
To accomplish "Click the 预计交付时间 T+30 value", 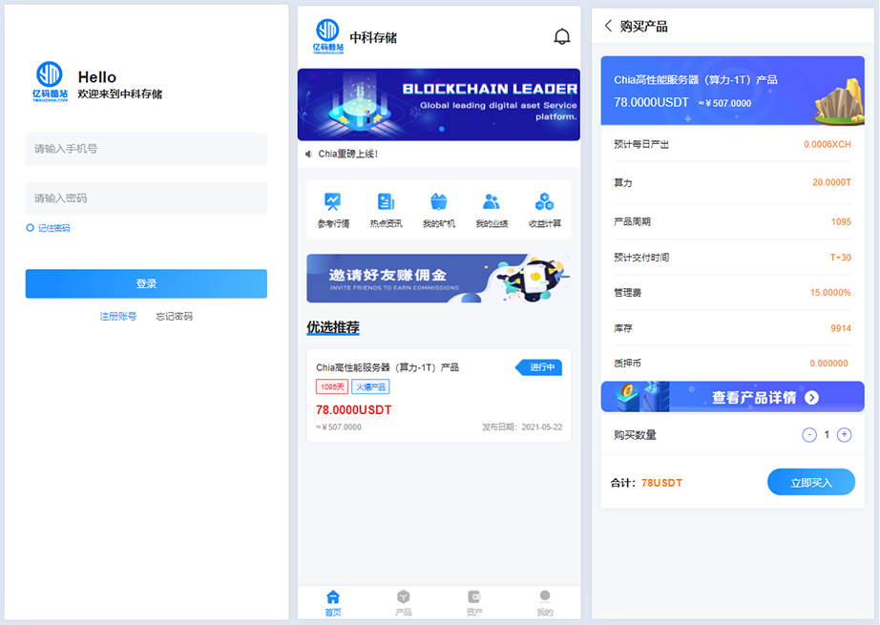I will pyautogui.click(x=841, y=258).
